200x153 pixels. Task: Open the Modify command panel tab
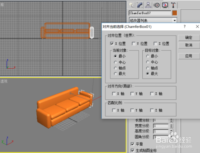pyautogui.click(x=140, y=5)
